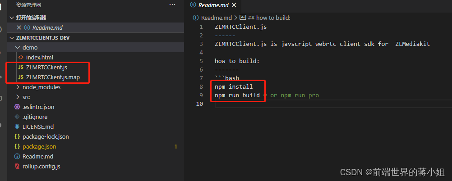Expand the node_modules folder
This screenshot has height=181, width=452.
click(18, 87)
